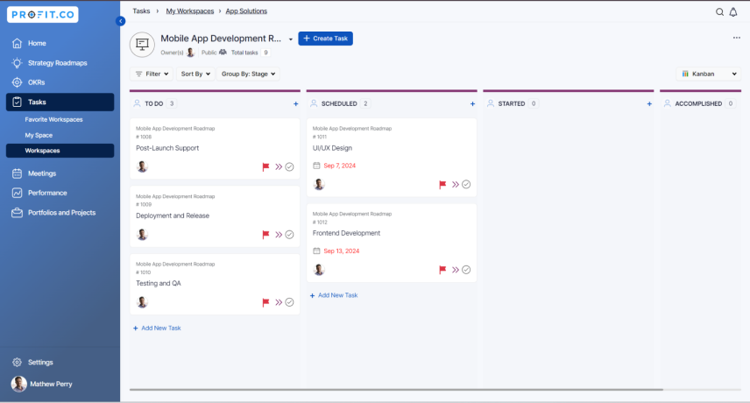Open the Filter dropdown

point(152,74)
